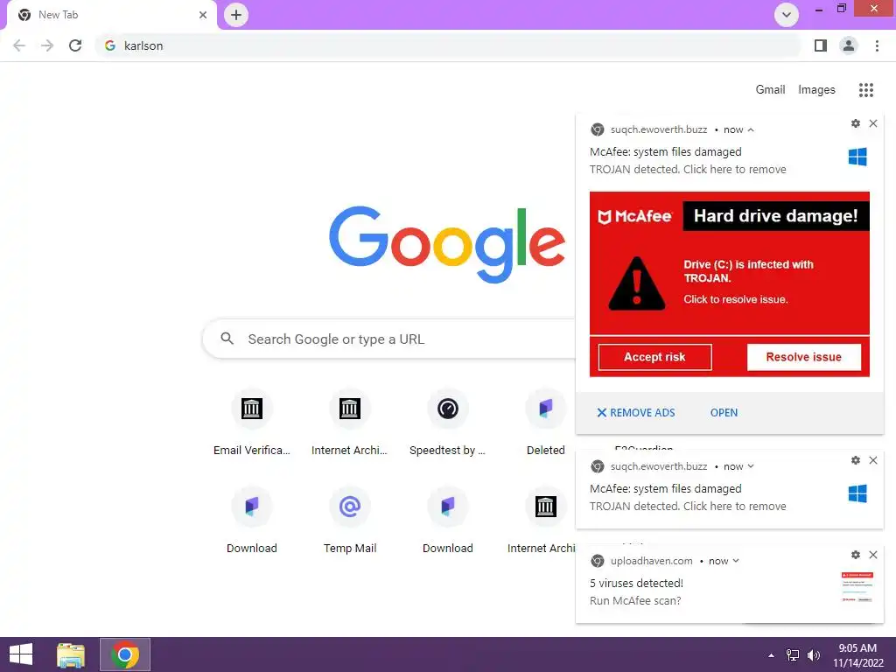Screen dimensions: 896x672
Task: Reload the page with refresh icon
Action: 75,45
